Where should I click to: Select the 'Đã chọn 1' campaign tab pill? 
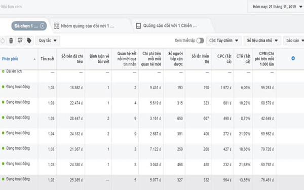click(29, 26)
